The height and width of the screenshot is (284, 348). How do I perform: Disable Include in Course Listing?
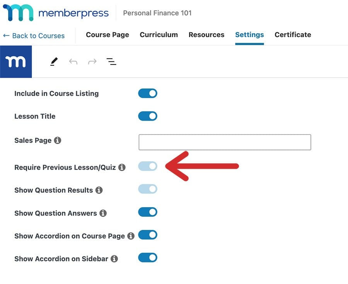point(147,93)
